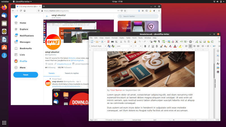Click the Messages link in Twitter
The height and width of the screenshot is (127, 226).
(x=23, y=42)
